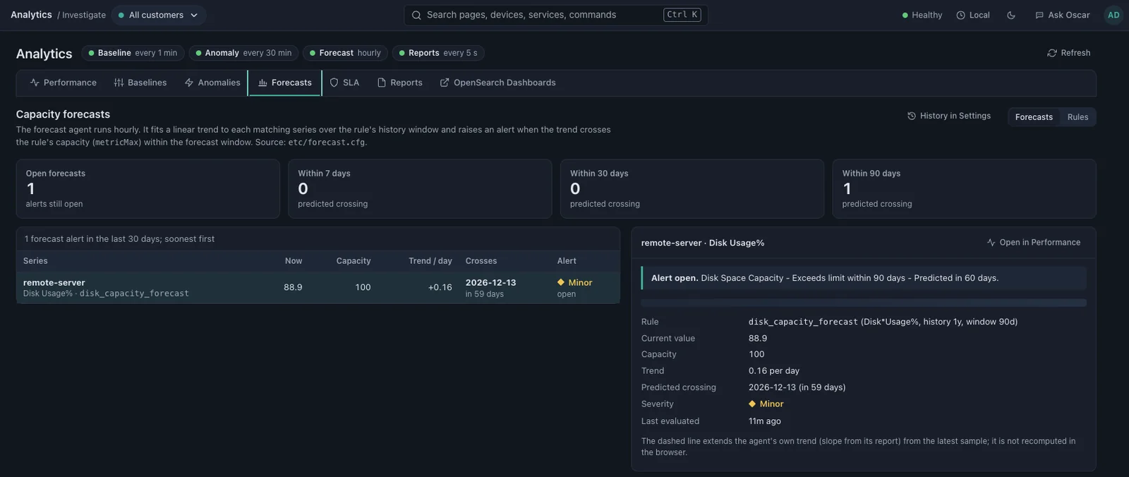This screenshot has height=477, width=1129.
Task: Click the Local clock icon
Action: (960, 15)
